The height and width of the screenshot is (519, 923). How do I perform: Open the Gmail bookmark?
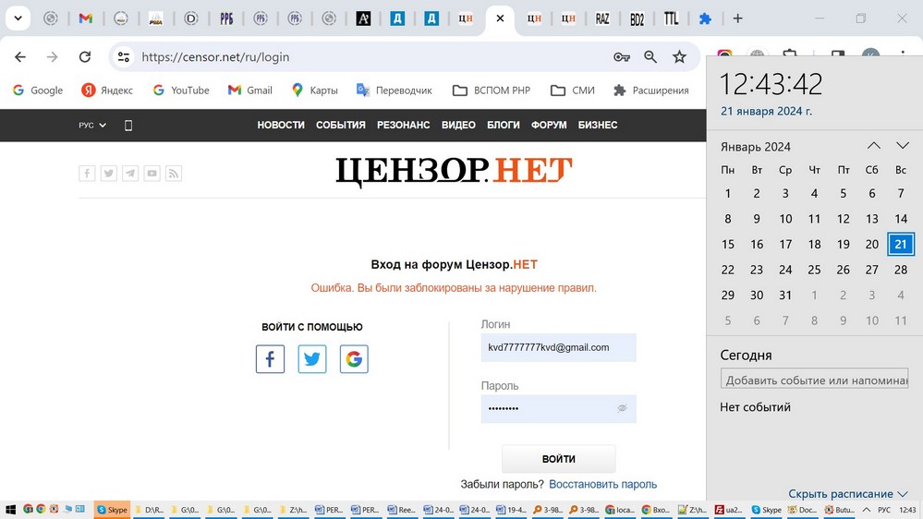pos(250,90)
